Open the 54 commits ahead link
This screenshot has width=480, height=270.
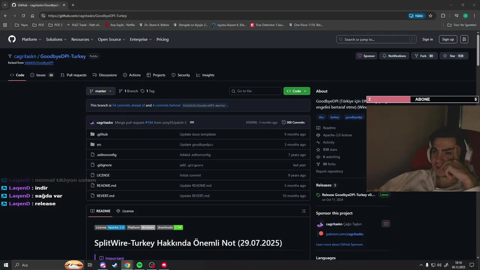[129, 105]
